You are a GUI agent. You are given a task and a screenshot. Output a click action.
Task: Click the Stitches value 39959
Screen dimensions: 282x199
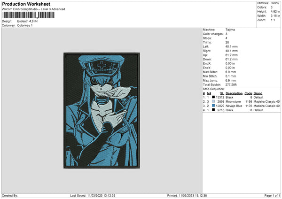click(x=275, y=3)
